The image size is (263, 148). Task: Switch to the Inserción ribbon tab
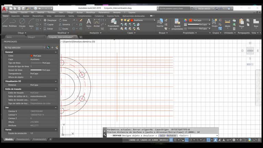coord(15,16)
